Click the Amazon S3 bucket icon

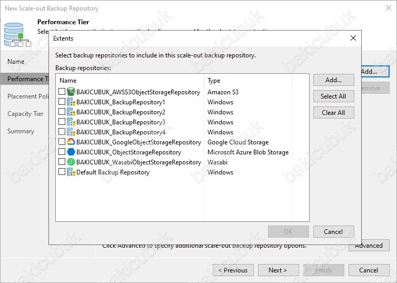click(71, 92)
